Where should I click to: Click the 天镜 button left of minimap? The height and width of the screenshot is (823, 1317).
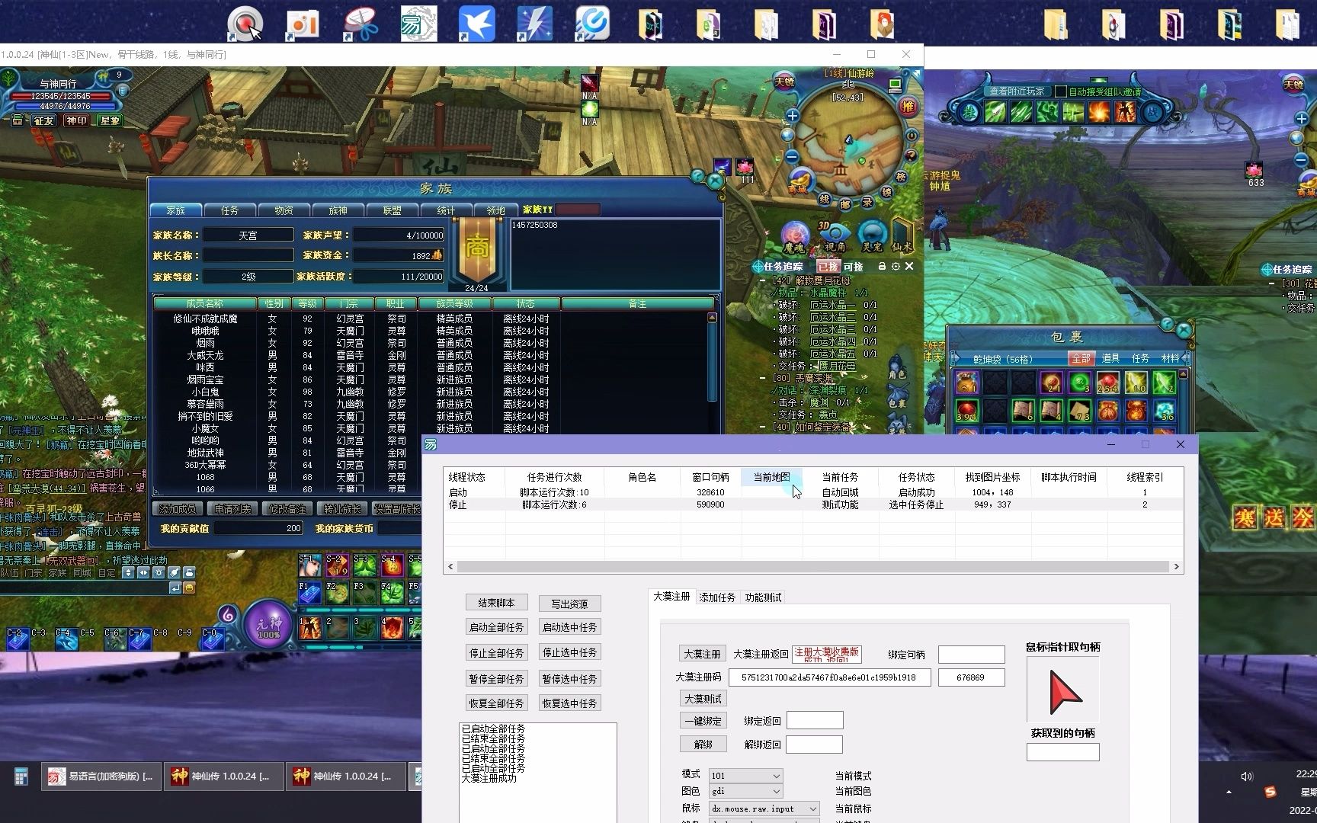click(x=784, y=81)
